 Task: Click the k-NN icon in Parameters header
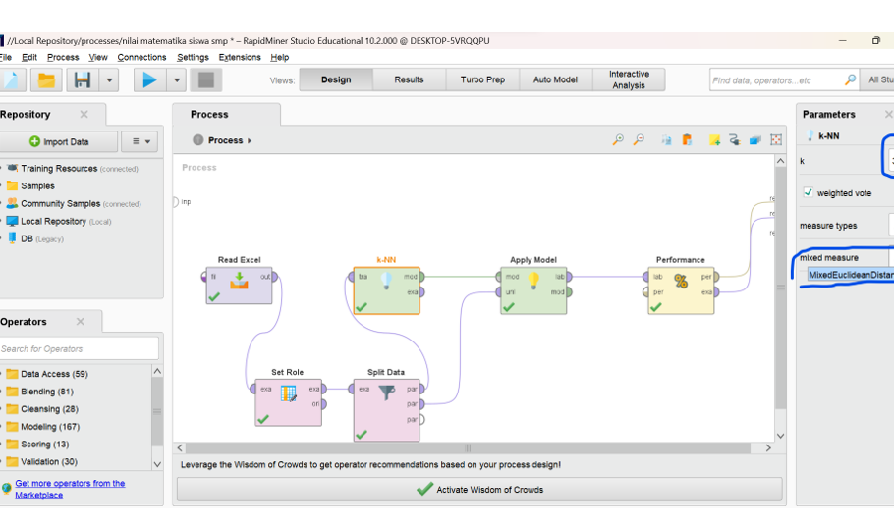(x=810, y=136)
